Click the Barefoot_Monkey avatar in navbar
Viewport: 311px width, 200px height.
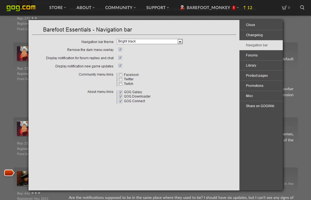[x=182, y=8]
